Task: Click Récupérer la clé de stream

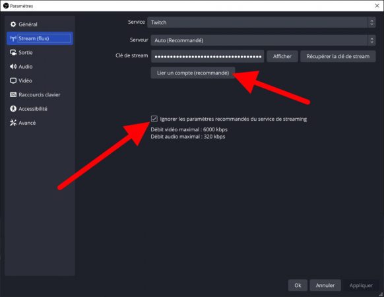Action: click(338, 56)
